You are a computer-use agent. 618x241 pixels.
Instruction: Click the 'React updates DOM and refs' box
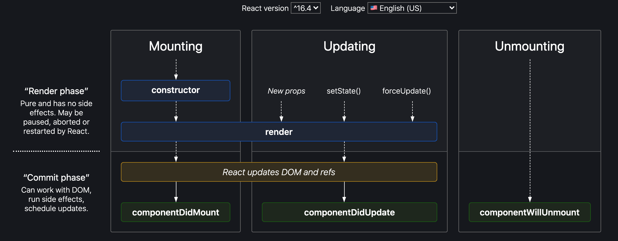click(x=279, y=172)
